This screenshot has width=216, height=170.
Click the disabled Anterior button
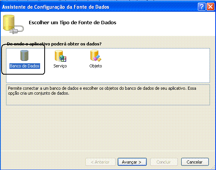100,162
